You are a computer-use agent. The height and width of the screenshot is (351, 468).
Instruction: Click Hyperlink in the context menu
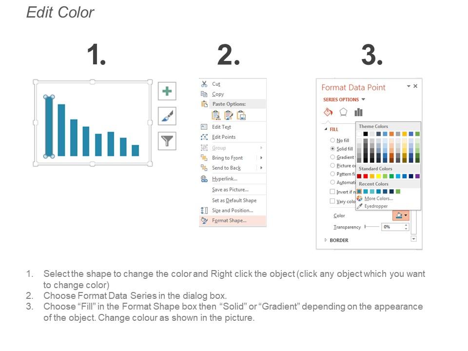pos(224,179)
